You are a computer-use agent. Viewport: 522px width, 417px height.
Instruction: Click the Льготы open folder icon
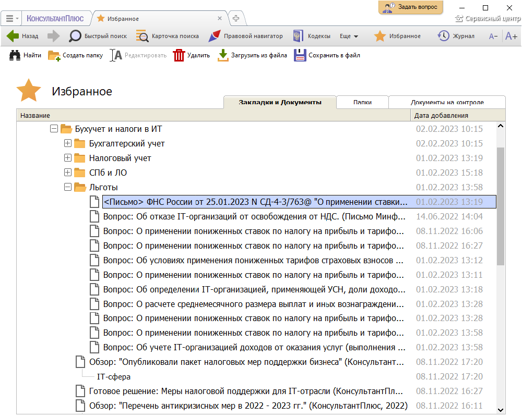pyautogui.click(x=80, y=188)
